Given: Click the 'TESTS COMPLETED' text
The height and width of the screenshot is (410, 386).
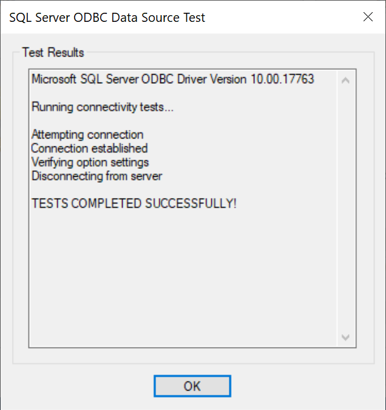Looking at the screenshot, I should coord(86,203).
